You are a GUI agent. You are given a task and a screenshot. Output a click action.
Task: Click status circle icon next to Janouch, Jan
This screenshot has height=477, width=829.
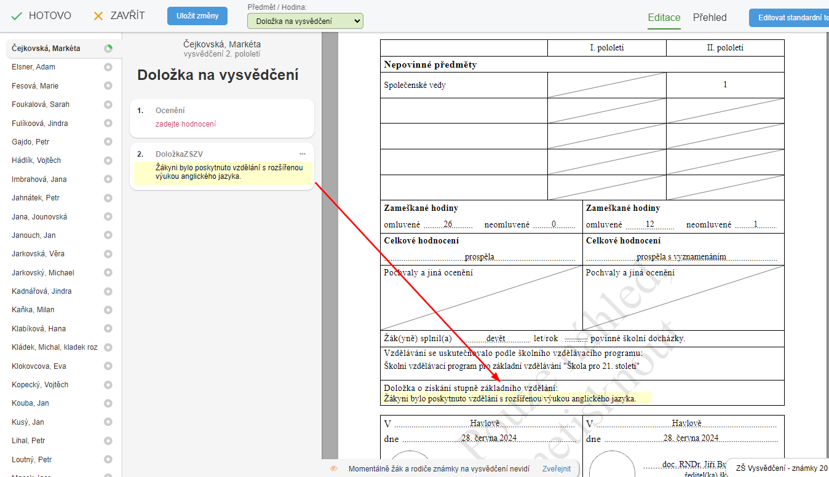point(108,235)
